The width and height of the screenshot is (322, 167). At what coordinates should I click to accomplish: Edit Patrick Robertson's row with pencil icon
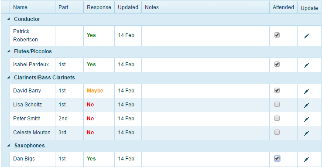click(306, 36)
